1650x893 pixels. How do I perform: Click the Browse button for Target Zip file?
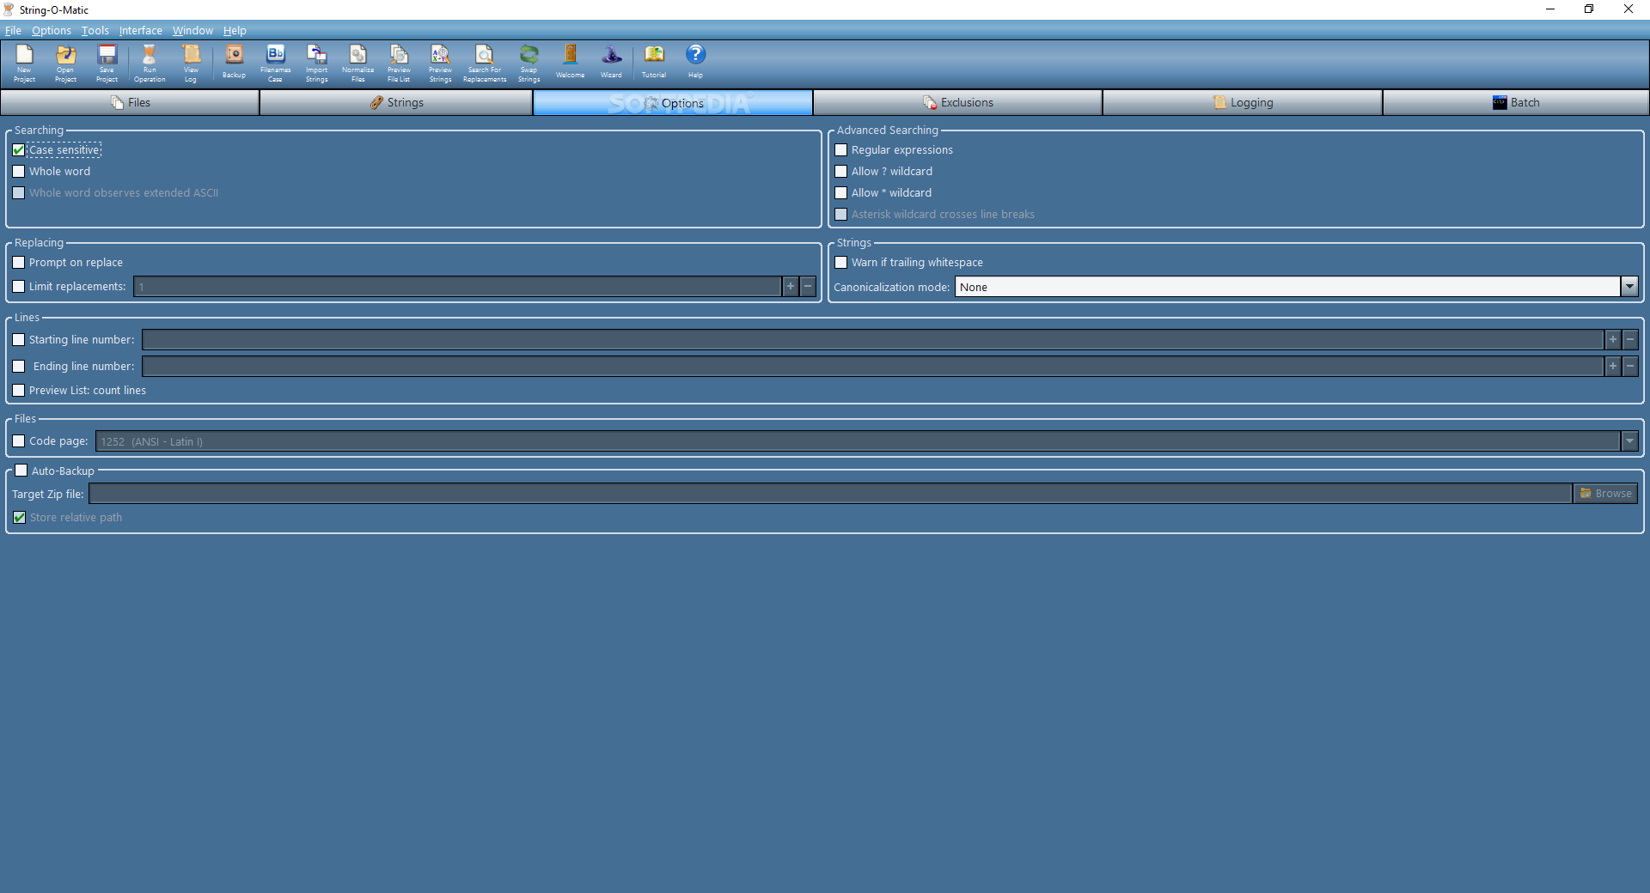1605,494
